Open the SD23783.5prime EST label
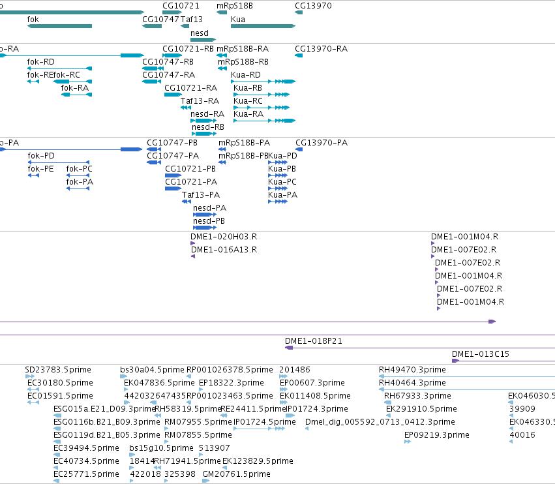 pyautogui.click(x=58, y=371)
